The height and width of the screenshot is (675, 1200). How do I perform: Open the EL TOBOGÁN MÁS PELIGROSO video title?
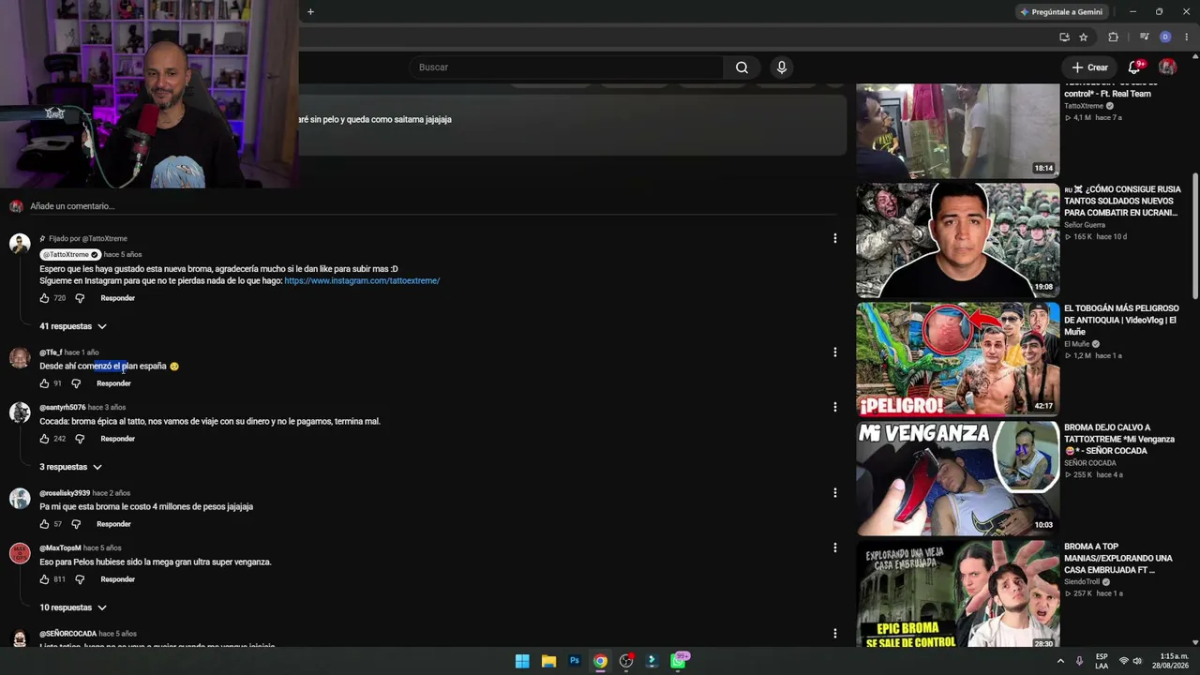(1121, 320)
